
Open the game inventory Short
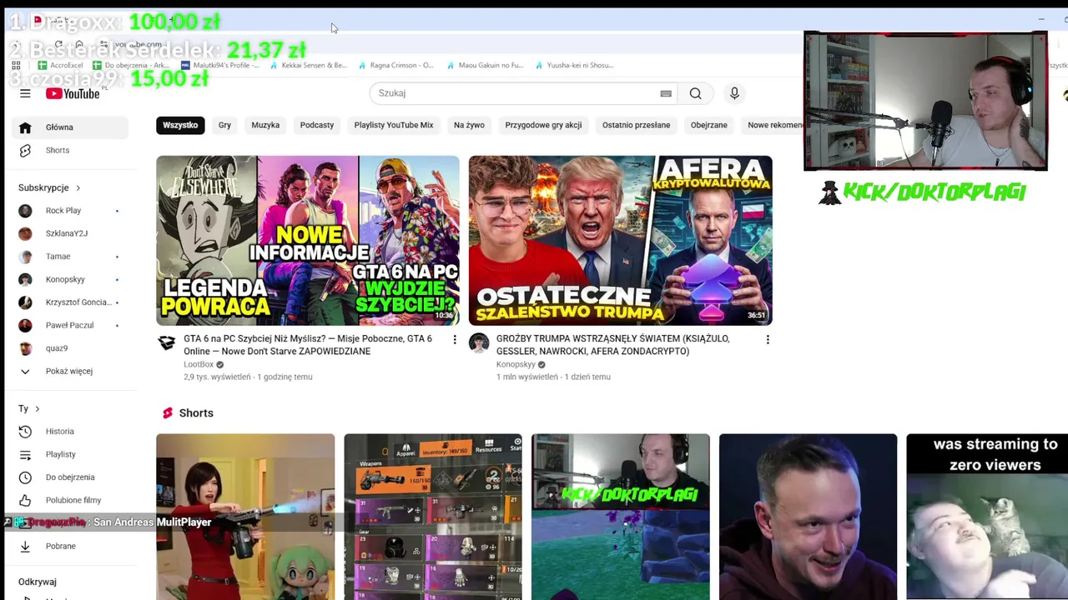click(x=433, y=517)
